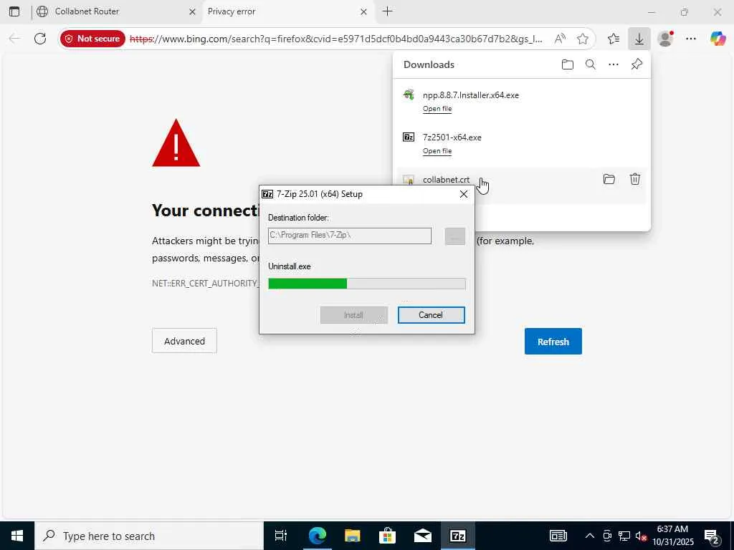Viewport: 734px width, 550px height.
Task: Cancel the 7-Zip installation
Action: pyautogui.click(x=431, y=315)
